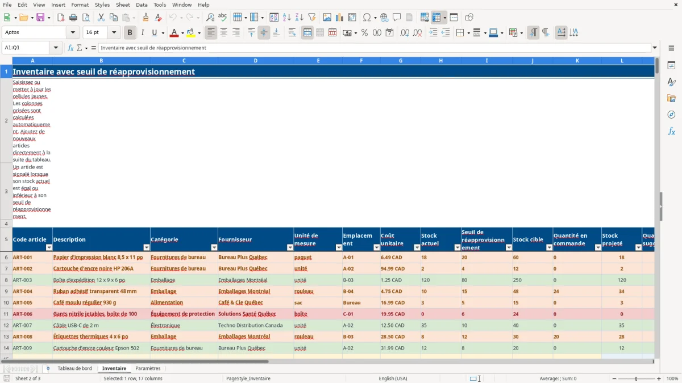Open the Sheet menu
Screen dimensions: 682x383
point(123,5)
